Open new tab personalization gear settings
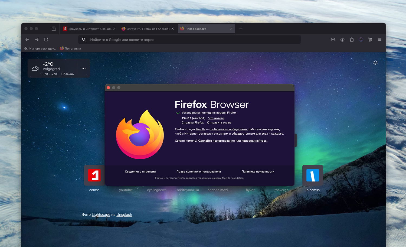The width and height of the screenshot is (406, 247). click(375, 63)
